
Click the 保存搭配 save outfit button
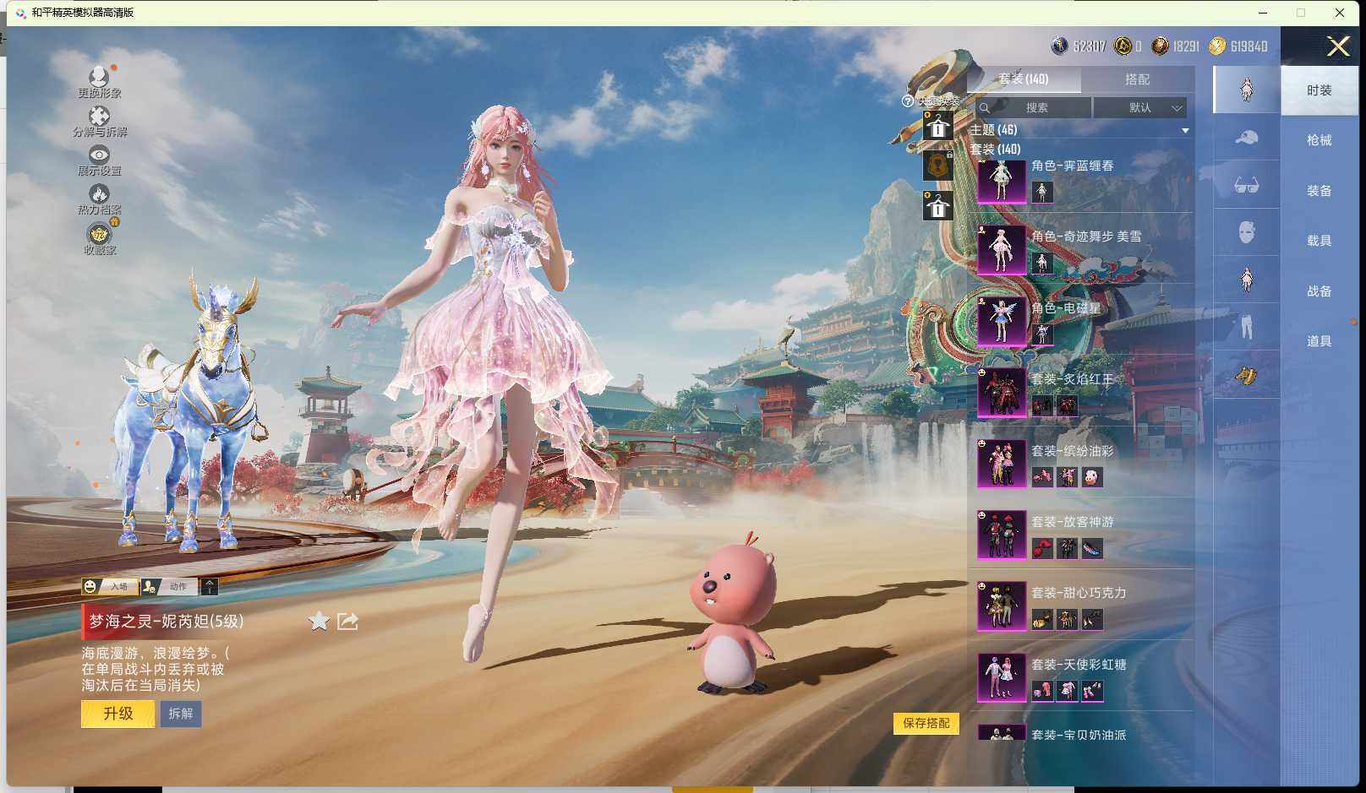click(926, 724)
